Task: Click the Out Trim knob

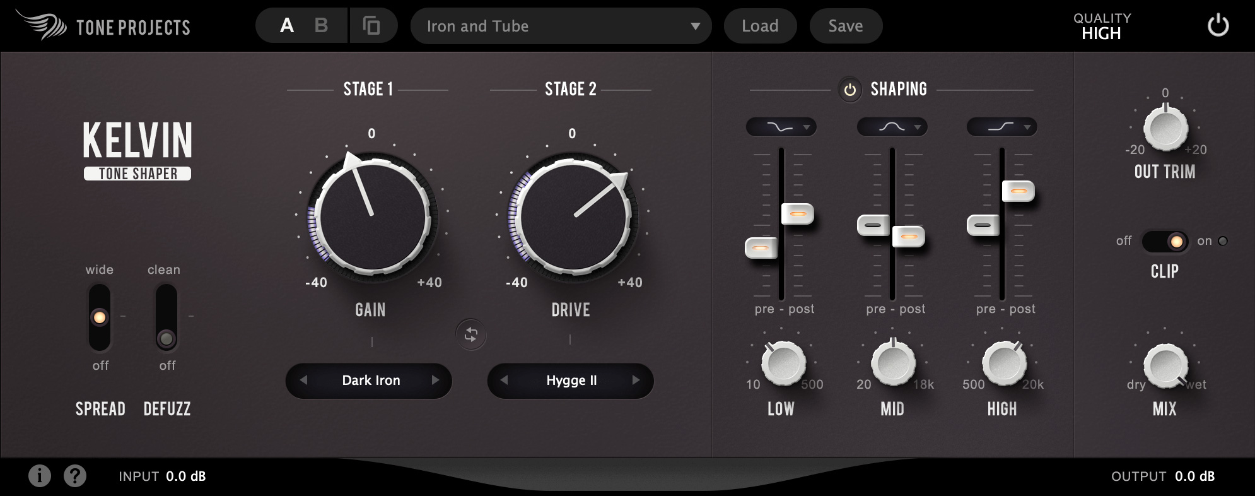Action: coord(1165,128)
